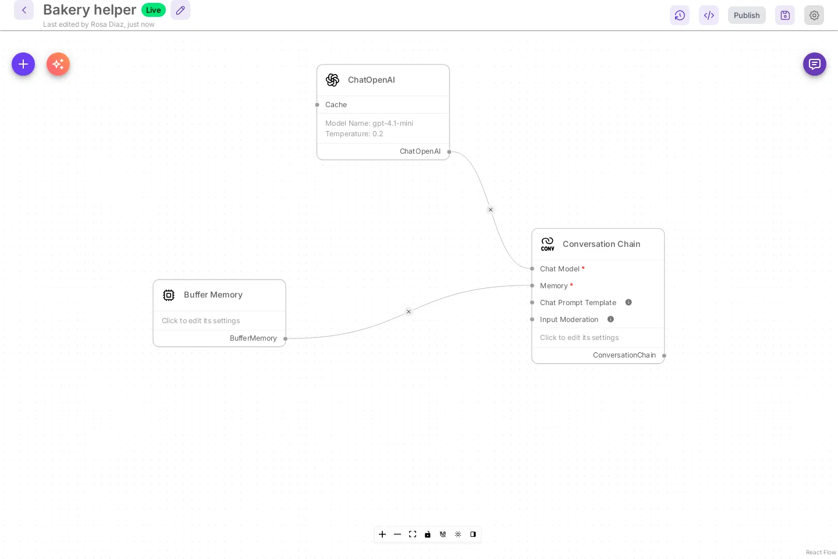Click the Buffer Memory settings hint text
This screenshot has height=559, width=838.
pyautogui.click(x=201, y=321)
